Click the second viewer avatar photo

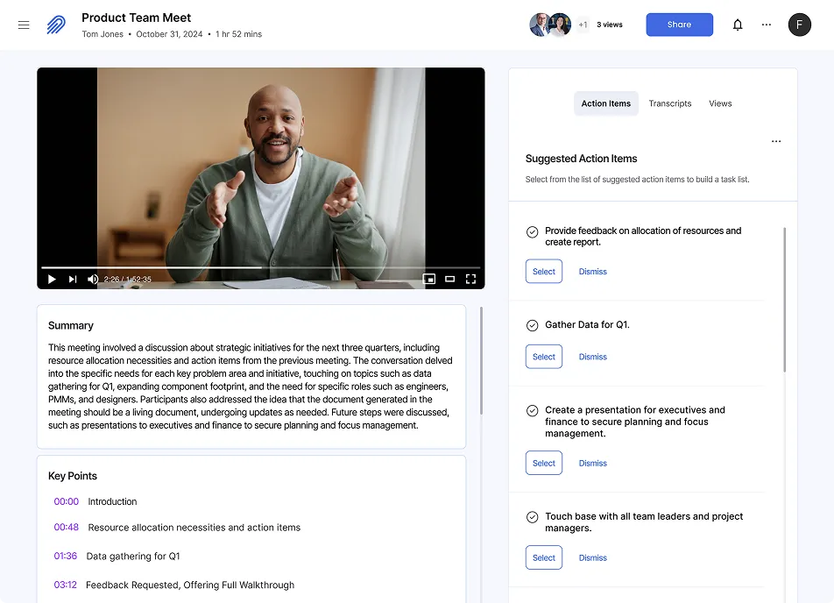point(560,25)
